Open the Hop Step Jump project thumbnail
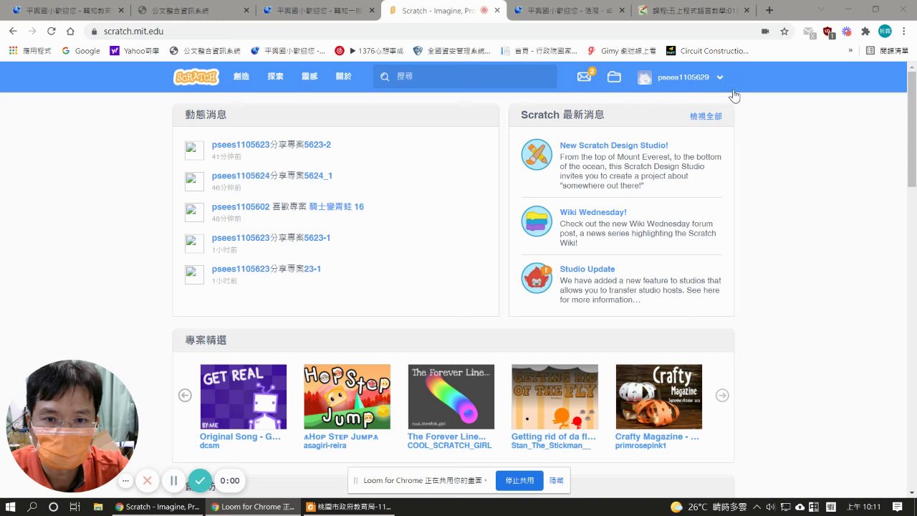 click(347, 397)
